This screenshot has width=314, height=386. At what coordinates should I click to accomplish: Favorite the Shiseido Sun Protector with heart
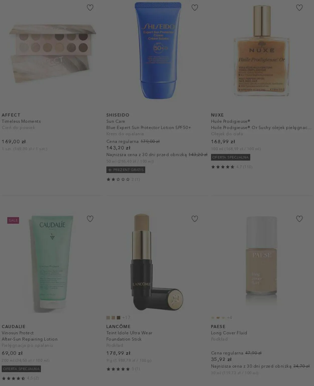click(x=195, y=8)
